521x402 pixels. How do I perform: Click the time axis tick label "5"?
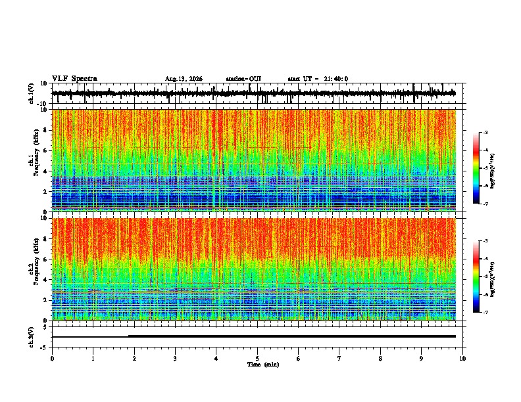(x=257, y=359)
